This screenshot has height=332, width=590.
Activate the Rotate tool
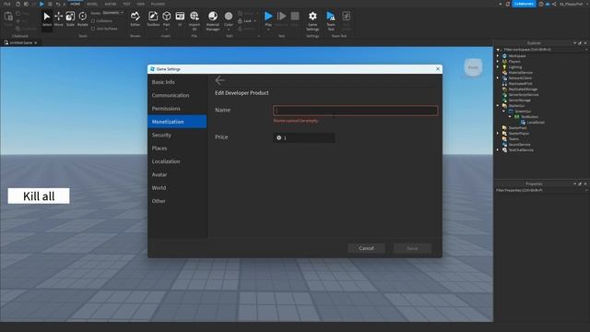pyautogui.click(x=82, y=19)
